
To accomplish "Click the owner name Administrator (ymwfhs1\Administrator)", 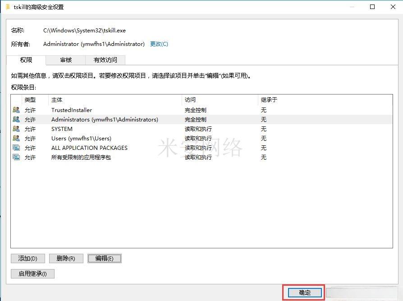I will coord(94,44).
